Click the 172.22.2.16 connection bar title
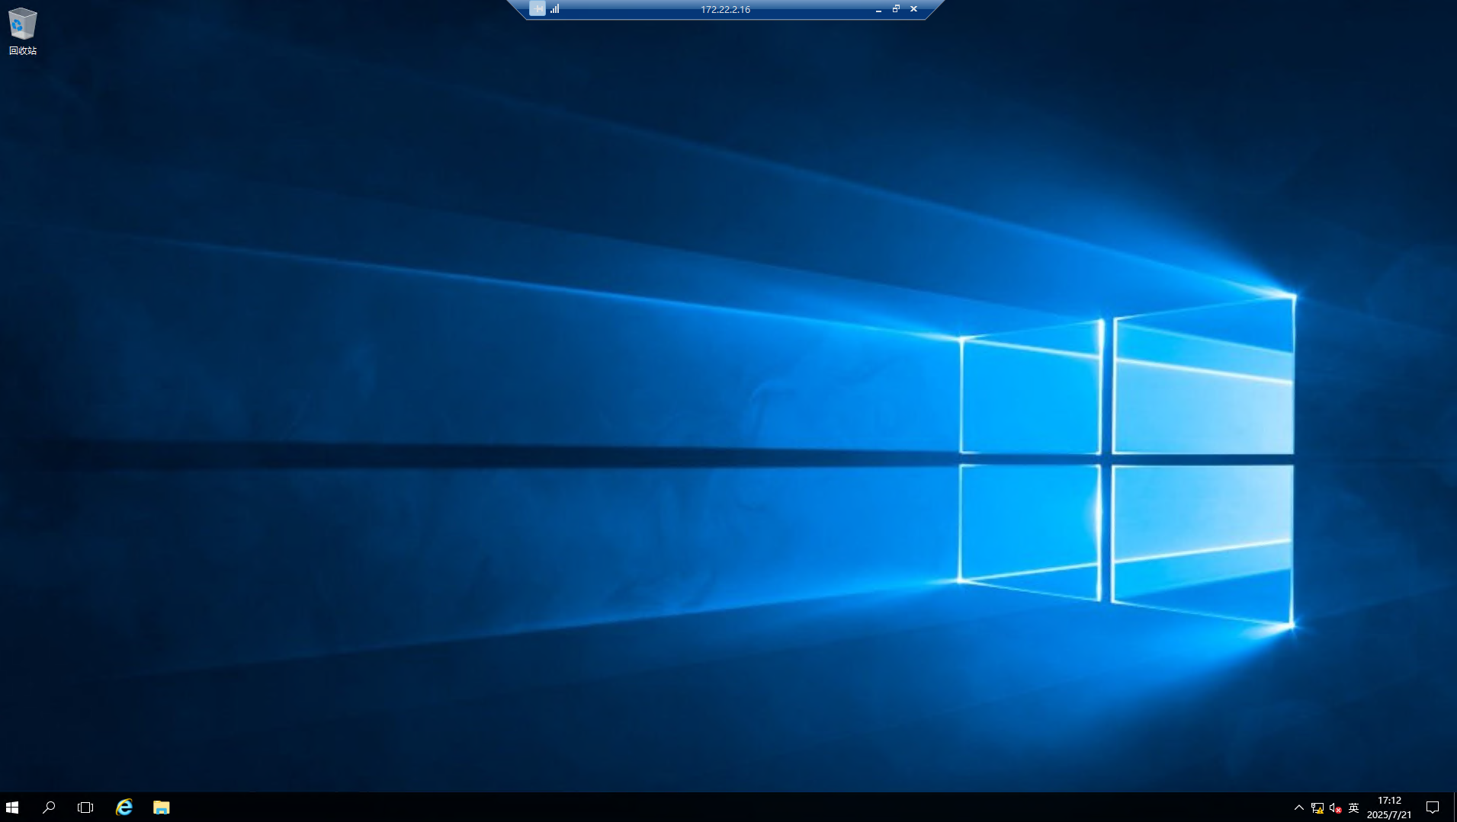Viewport: 1457px width, 822px height. click(x=725, y=10)
